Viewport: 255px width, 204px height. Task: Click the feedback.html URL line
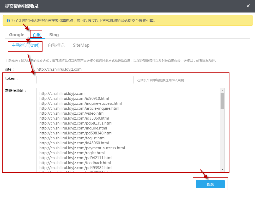point(75,163)
